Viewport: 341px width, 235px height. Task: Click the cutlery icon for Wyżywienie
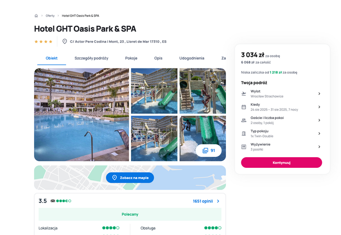click(x=244, y=147)
